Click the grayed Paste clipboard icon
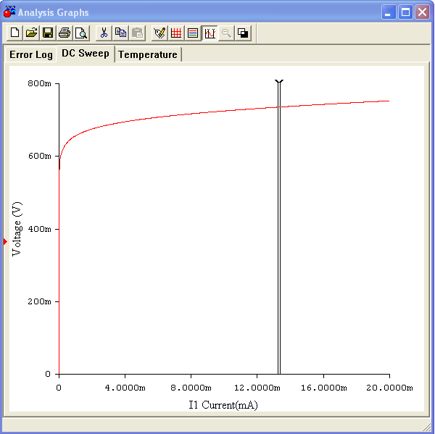The image size is (435, 434). (x=137, y=33)
